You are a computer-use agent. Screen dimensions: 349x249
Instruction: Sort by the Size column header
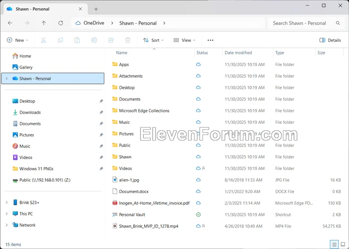click(321, 53)
